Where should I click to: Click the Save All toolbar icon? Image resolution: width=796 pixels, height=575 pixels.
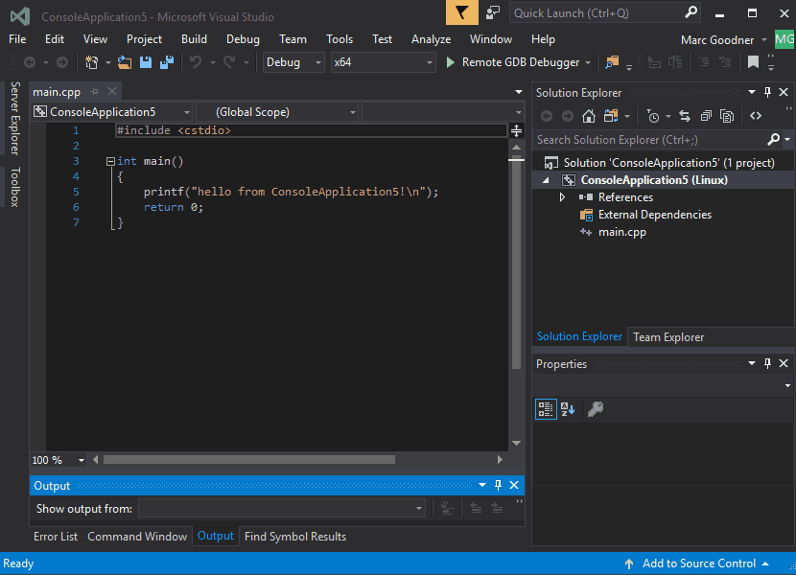(x=166, y=62)
